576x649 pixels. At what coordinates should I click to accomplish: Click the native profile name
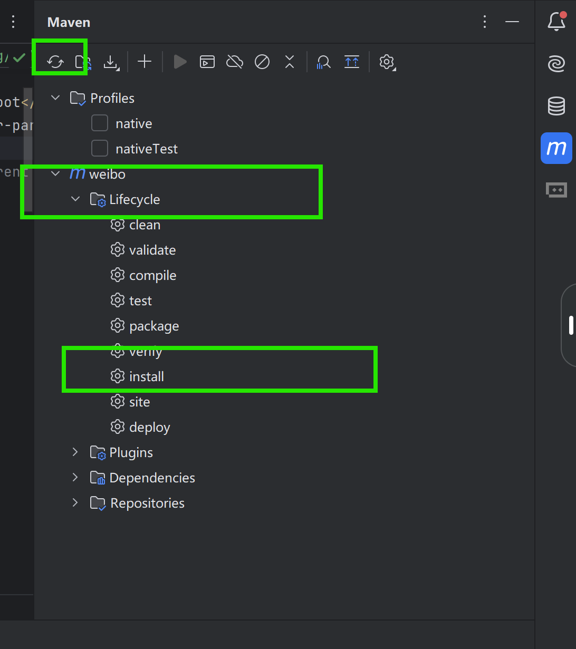pos(134,123)
